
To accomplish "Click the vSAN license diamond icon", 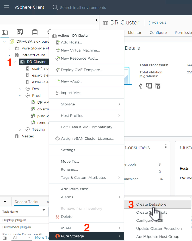I will (58, 139).
